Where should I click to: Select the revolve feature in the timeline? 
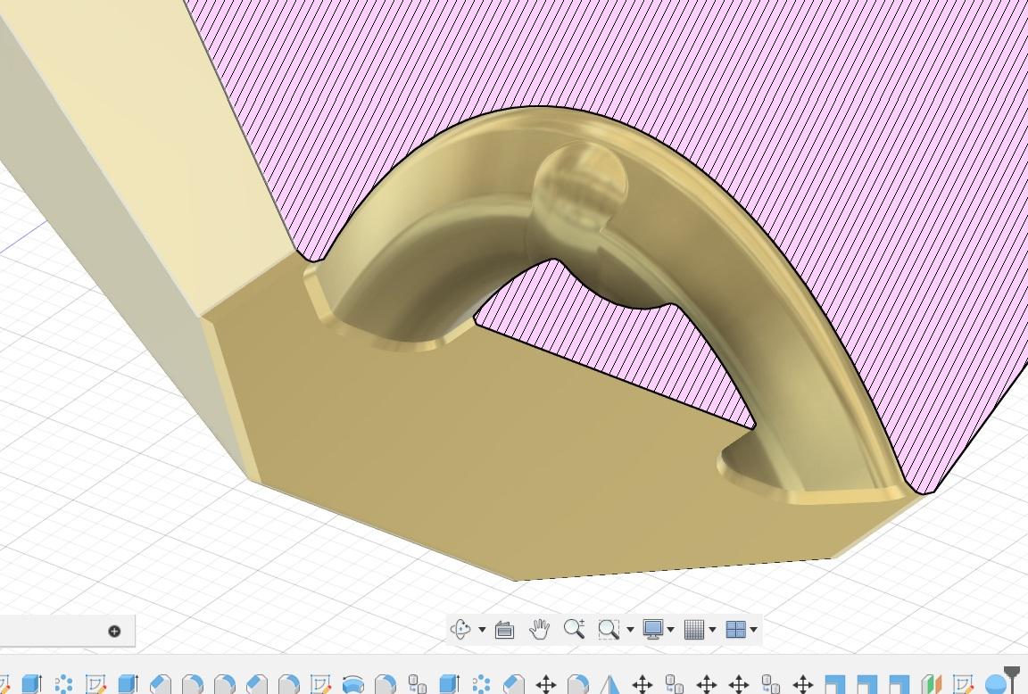click(352, 684)
